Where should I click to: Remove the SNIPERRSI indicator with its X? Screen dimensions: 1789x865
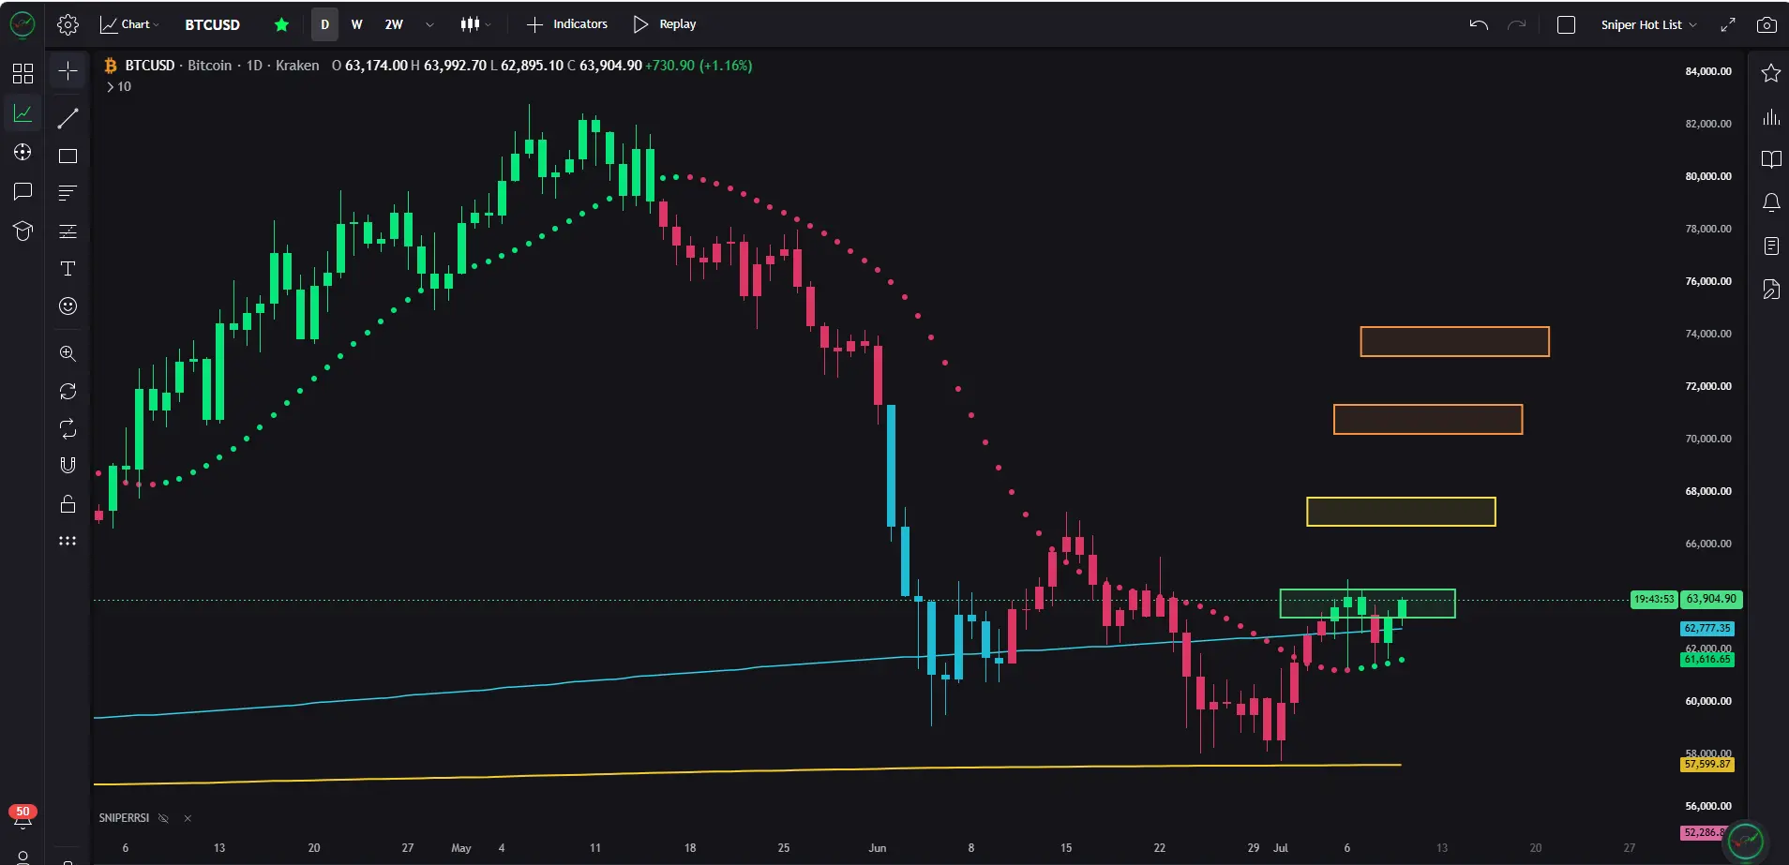point(188,818)
